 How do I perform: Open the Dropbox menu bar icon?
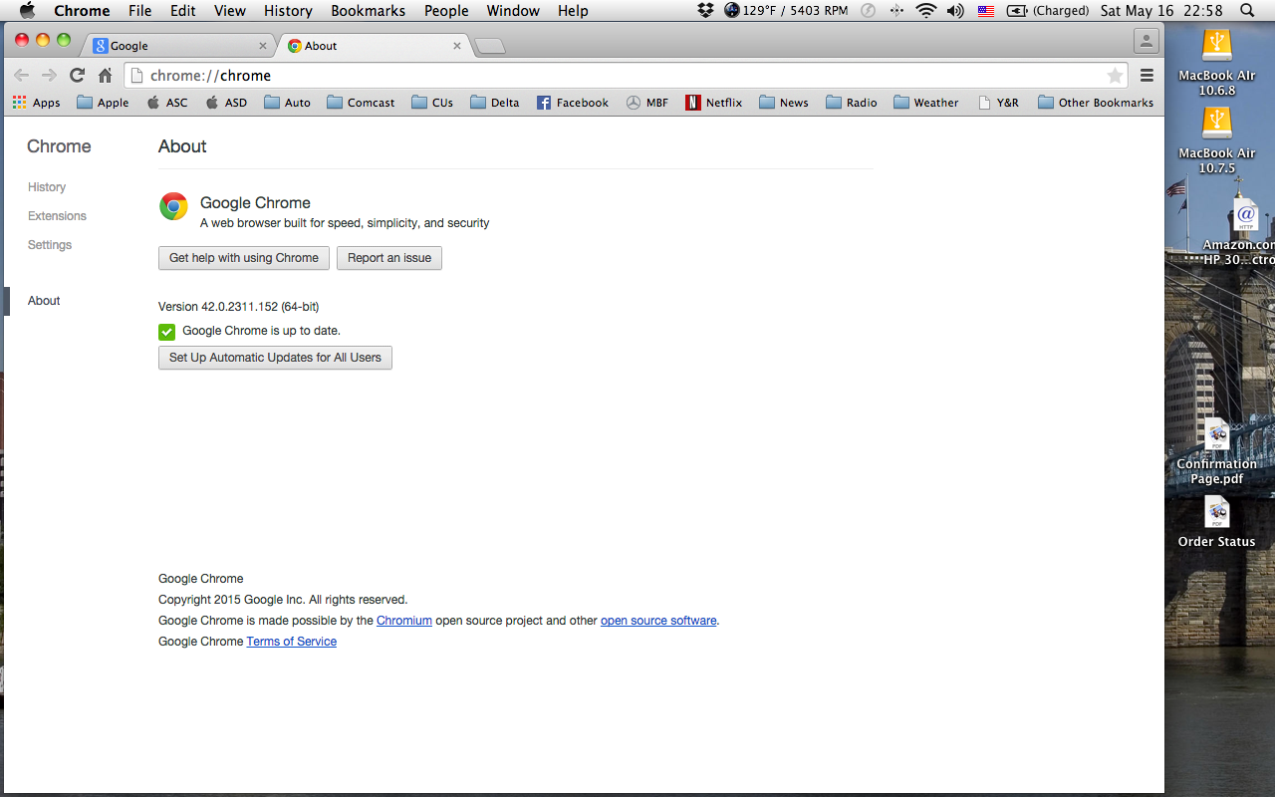tap(706, 11)
